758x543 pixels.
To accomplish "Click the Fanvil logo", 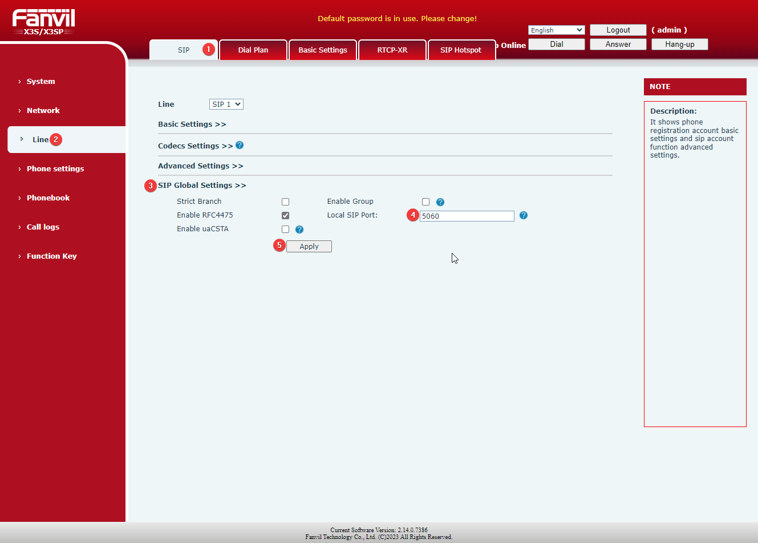I will [44, 22].
